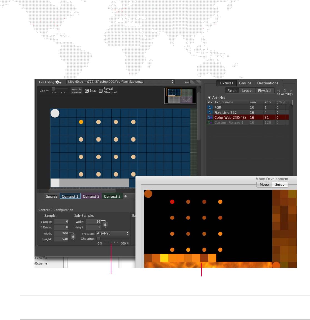Toggle the Live switch

tap(195, 82)
